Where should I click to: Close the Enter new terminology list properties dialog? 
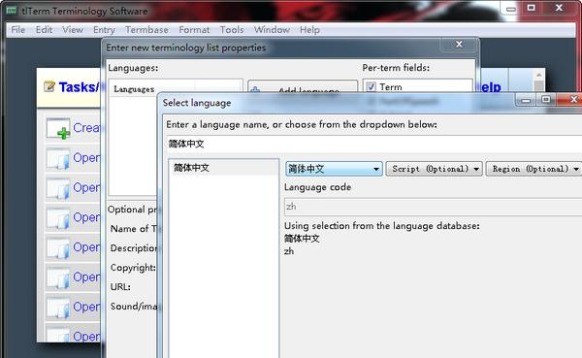coord(459,45)
